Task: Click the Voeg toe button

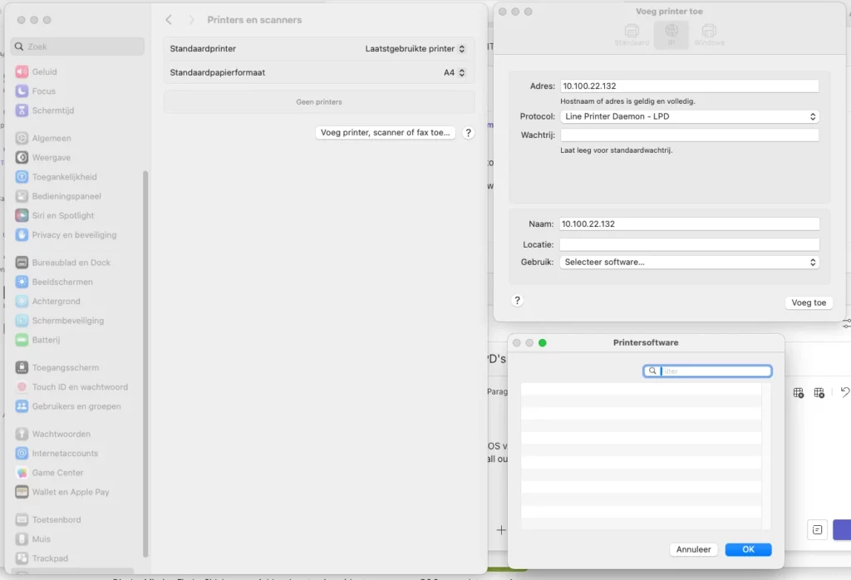Action: (x=809, y=302)
